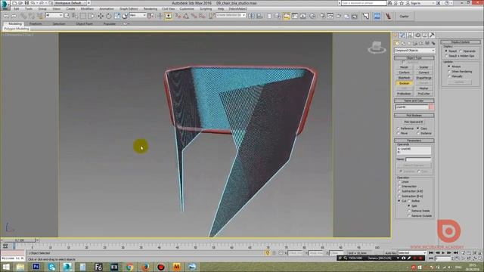
Task: Click the 3ds Max application logo button
Action: pos(5,5)
